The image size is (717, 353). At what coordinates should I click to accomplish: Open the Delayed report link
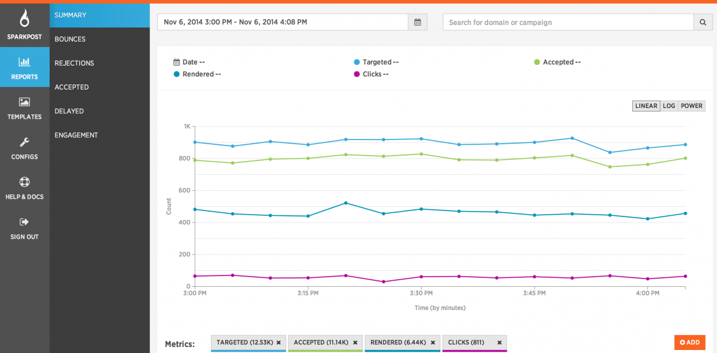(x=69, y=112)
